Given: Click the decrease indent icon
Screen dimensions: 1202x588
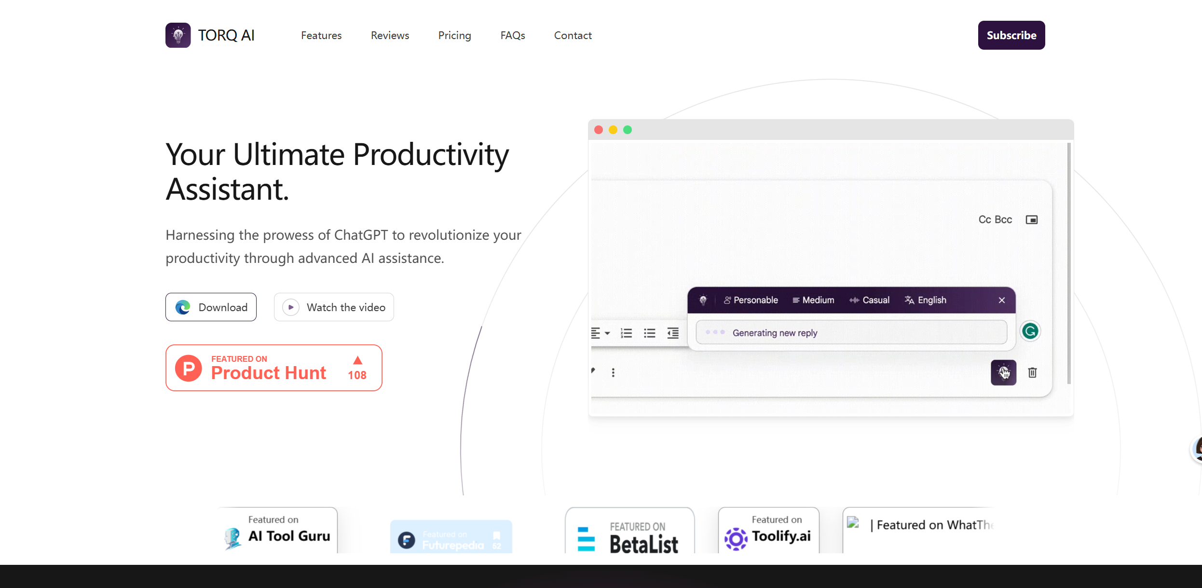Looking at the screenshot, I should [673, 333].
